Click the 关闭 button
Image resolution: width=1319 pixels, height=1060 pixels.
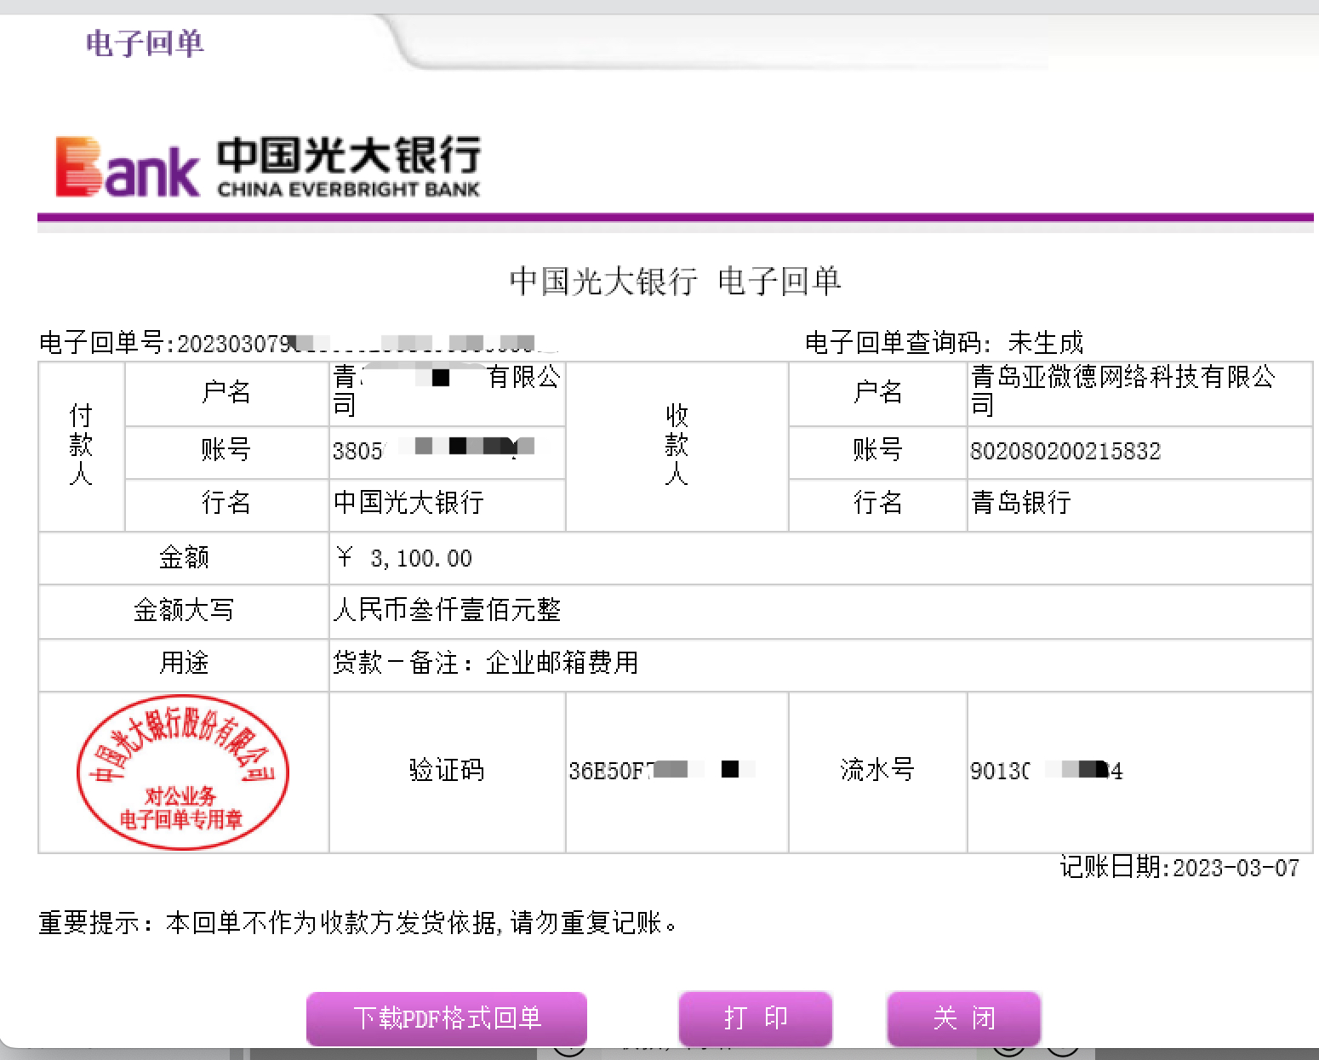click(964, 1018)
